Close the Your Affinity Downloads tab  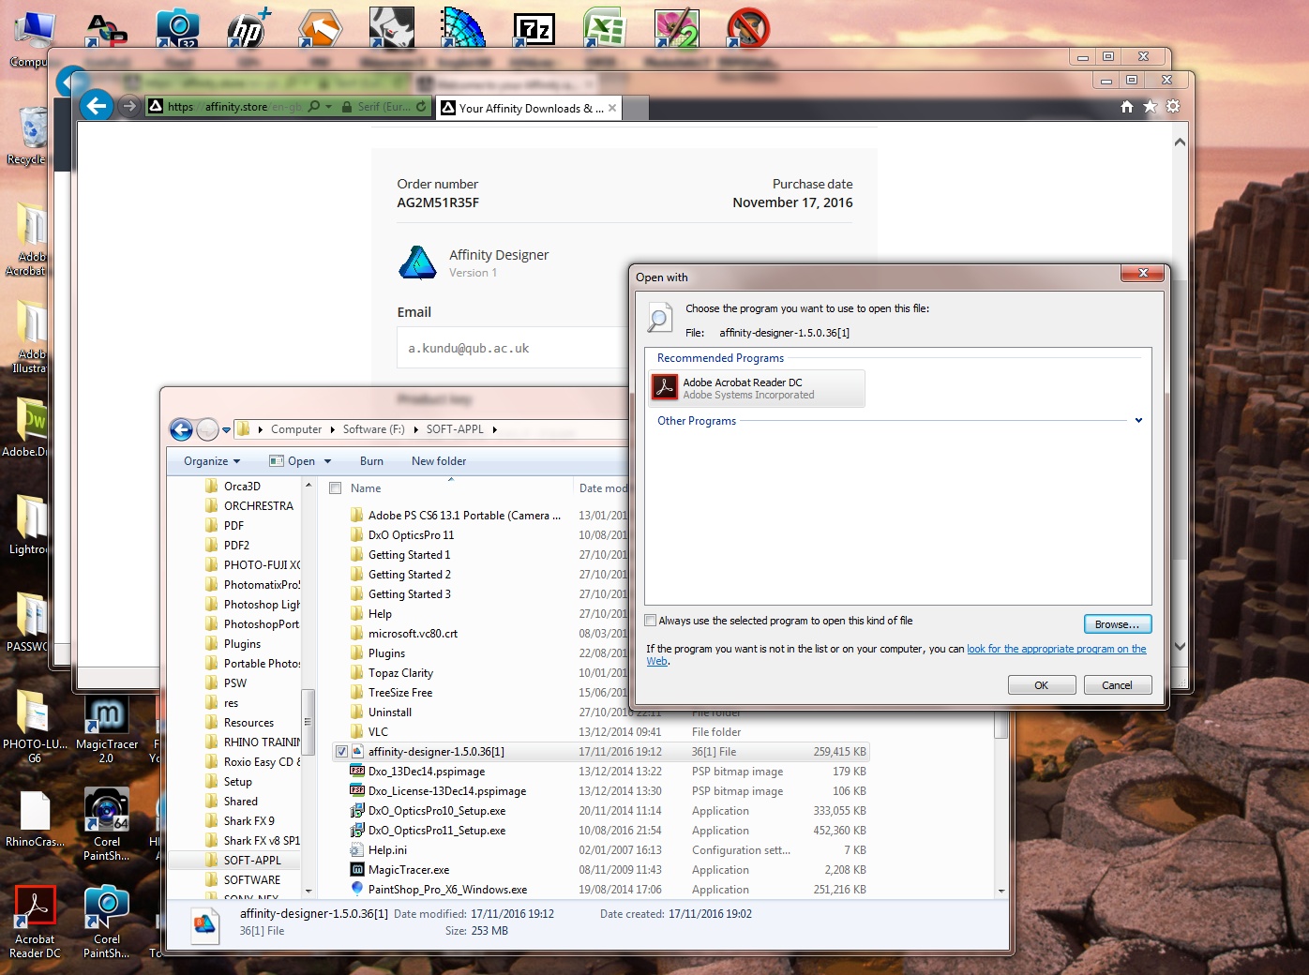pos(612,108)
